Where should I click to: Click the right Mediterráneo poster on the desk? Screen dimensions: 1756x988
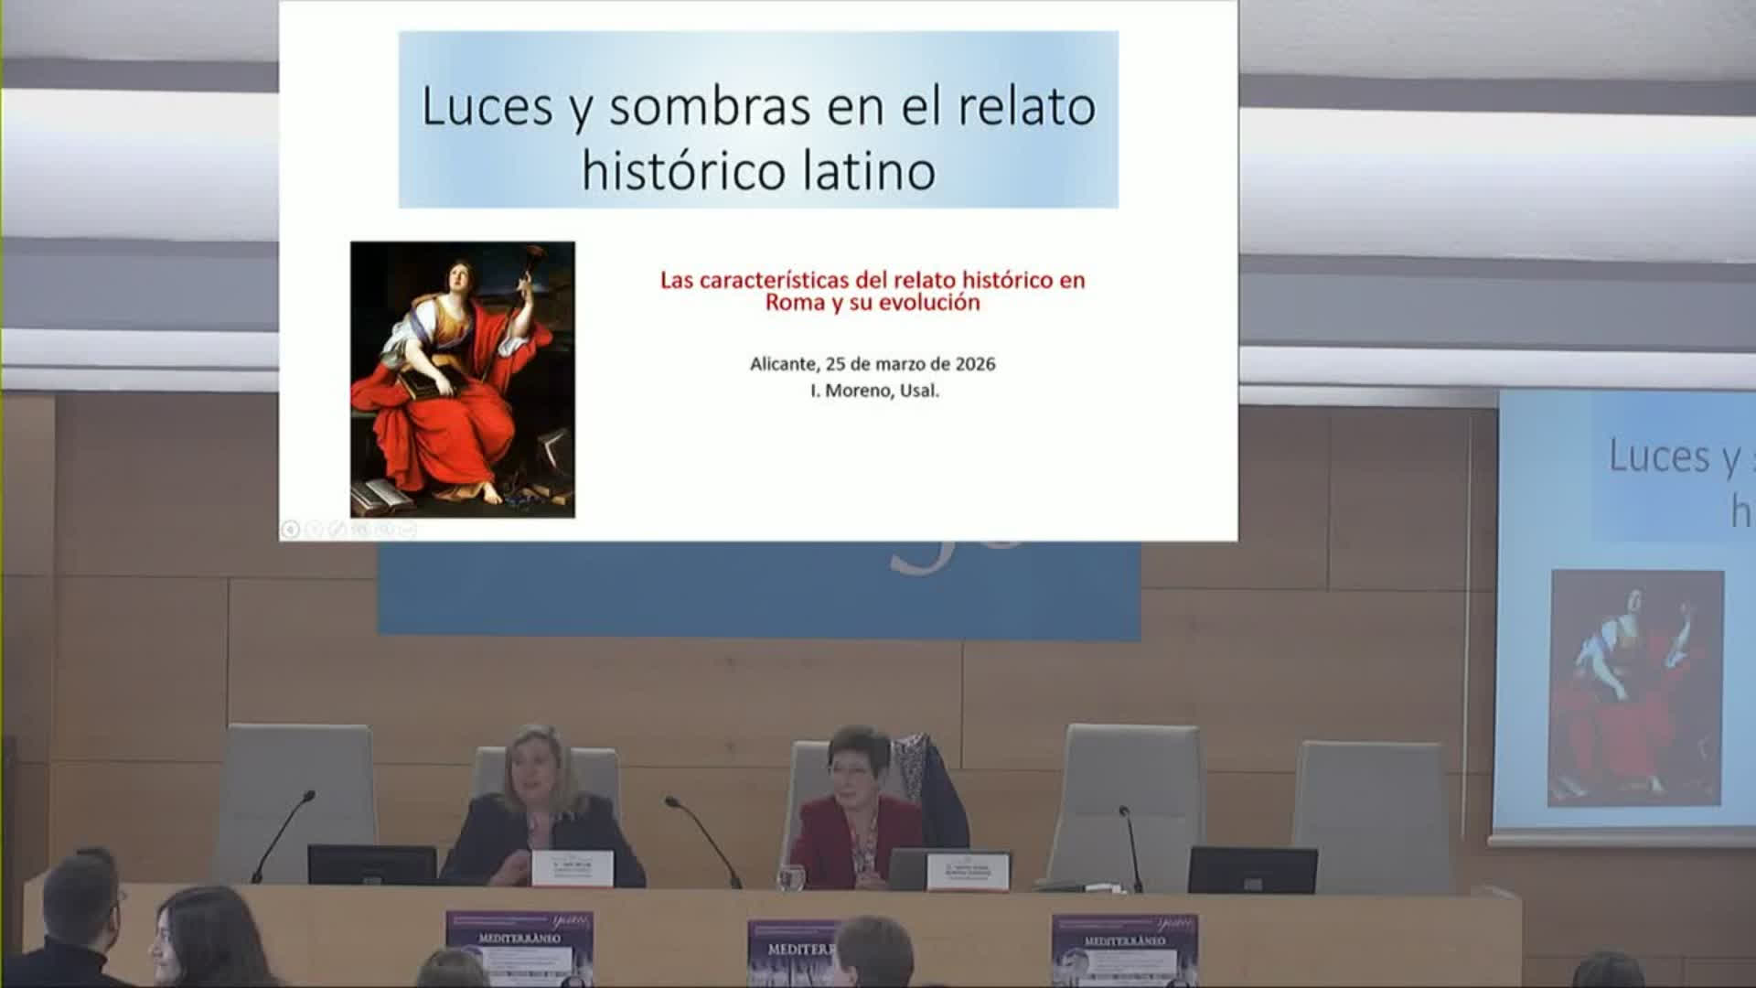(1124, 948)
